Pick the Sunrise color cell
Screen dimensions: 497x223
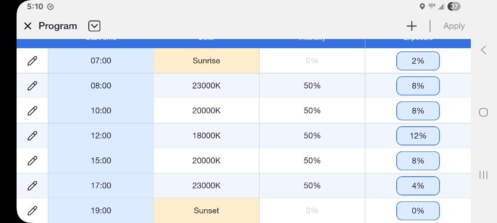tap(206, 61)
